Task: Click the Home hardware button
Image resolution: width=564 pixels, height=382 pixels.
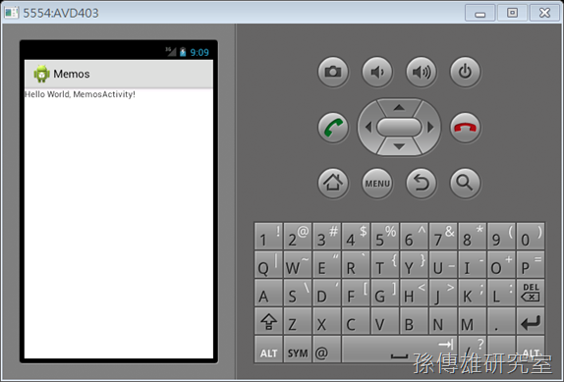Action: tap(333, 184)
